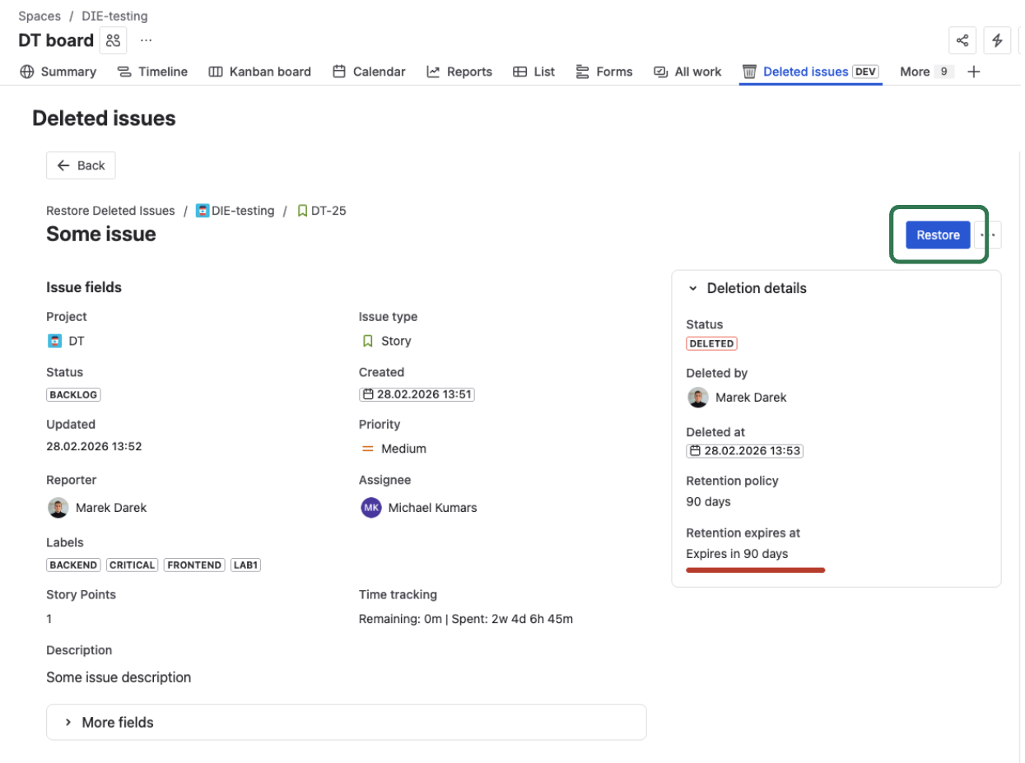Screen dimensions: 1025x763
Task: Open the ellipsis menu next to DT board
Action: (146, 40)
